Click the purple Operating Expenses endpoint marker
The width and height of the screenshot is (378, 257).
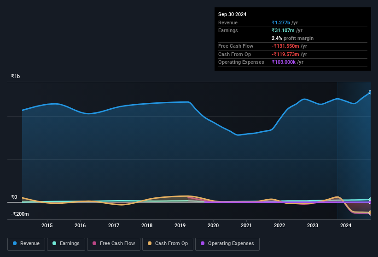(370, 202)
